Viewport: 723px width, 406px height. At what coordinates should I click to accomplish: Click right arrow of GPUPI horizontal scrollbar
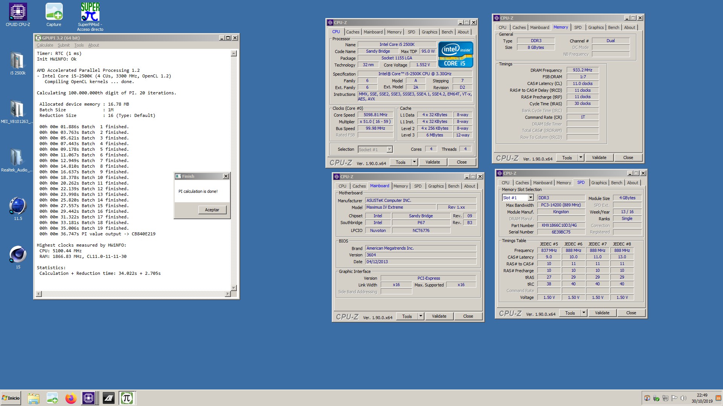227,294
